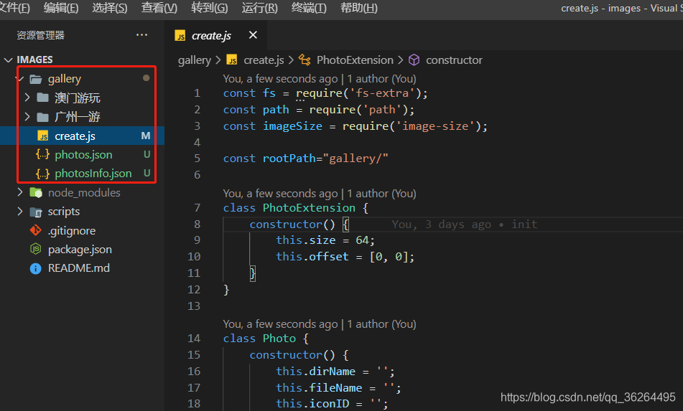Expand the node_modules folder chevron
This screenshot has height=411, width=683.
click(20, 192)
